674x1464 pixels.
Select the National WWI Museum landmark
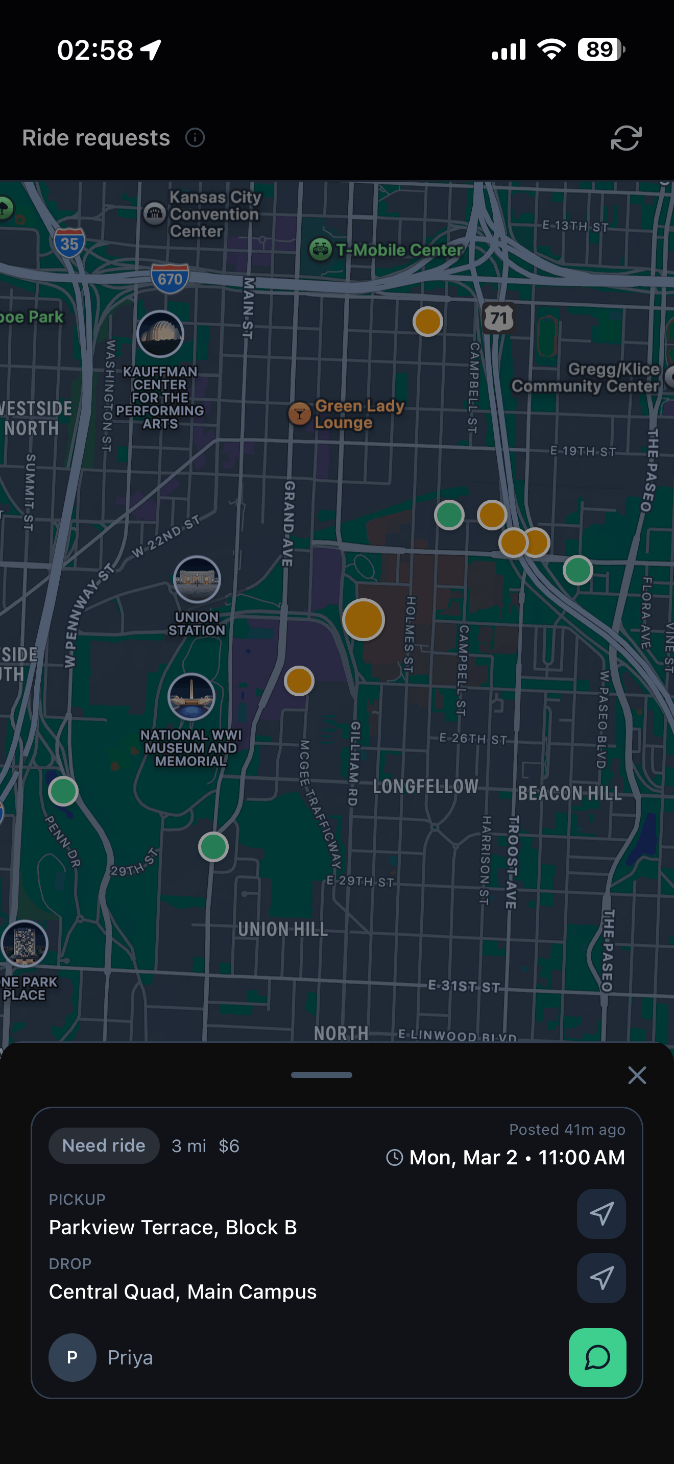(x=191, y=697)
